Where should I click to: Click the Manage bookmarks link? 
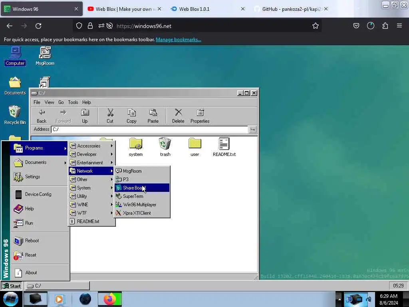pyautogui.click(x=179, y=40)
